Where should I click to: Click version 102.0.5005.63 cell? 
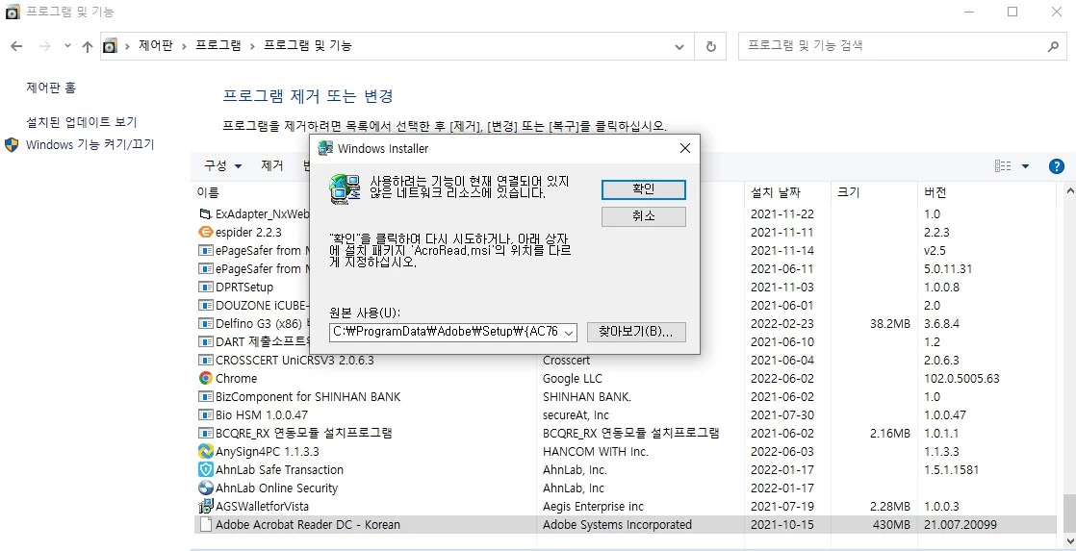pos(961,378)
